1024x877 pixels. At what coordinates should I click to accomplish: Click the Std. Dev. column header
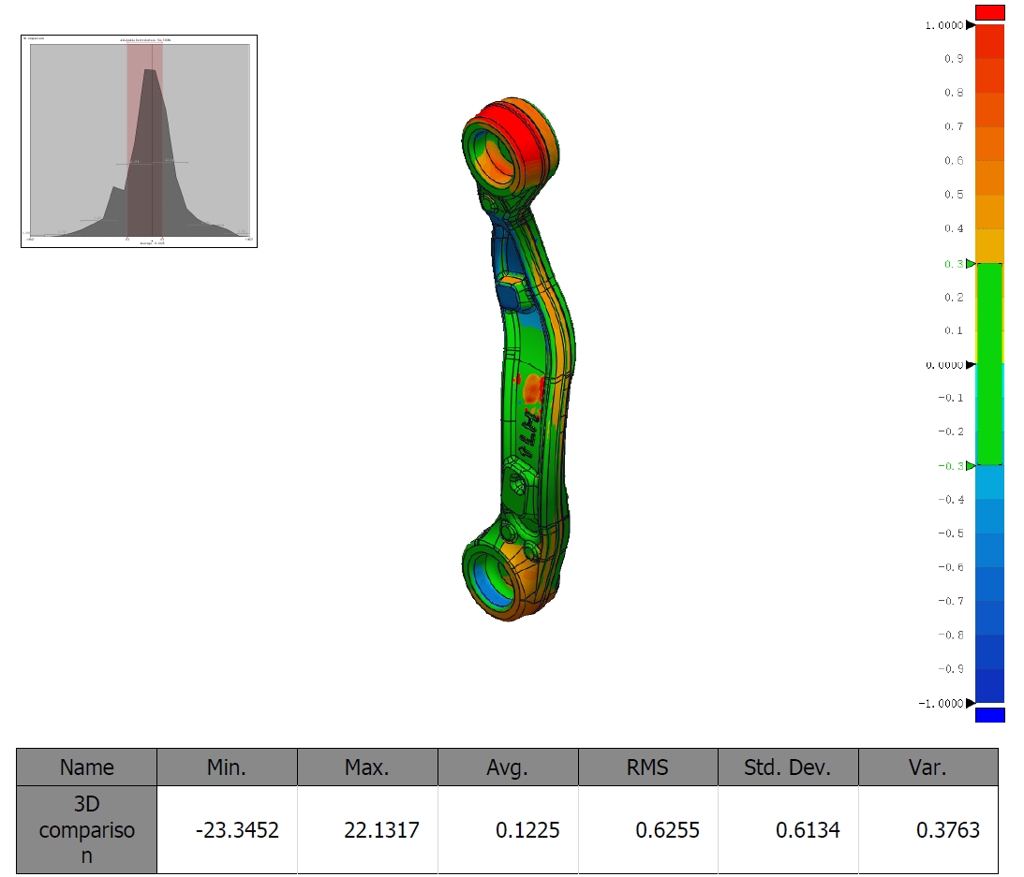(787, 767)
